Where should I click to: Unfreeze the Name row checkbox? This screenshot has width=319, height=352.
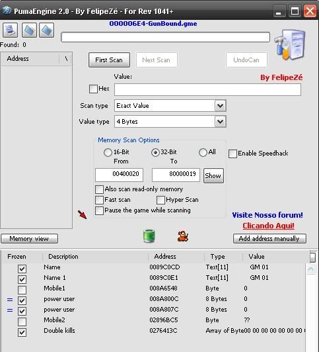click(22, 269)
